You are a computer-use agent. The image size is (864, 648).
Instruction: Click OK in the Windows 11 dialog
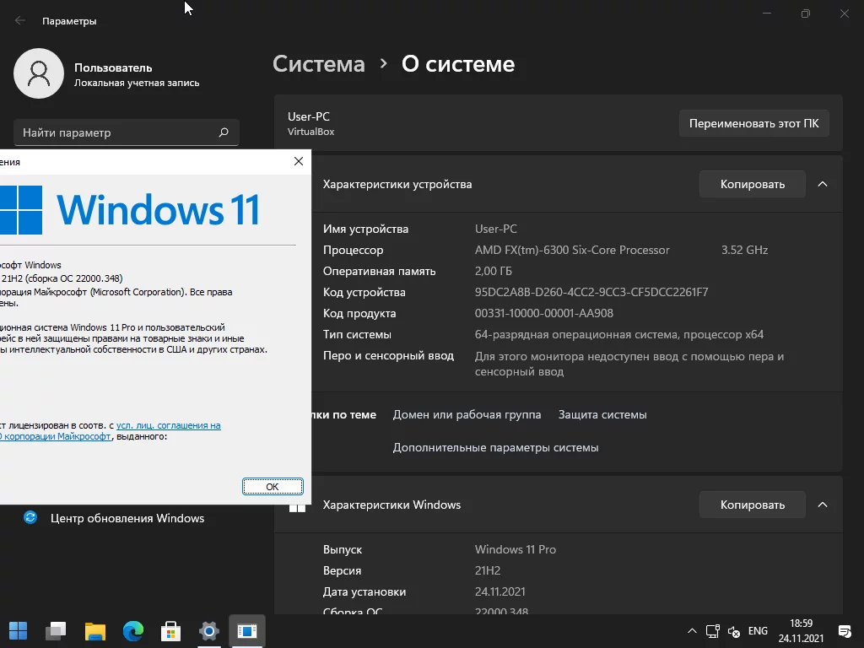(x=272, y=487)
